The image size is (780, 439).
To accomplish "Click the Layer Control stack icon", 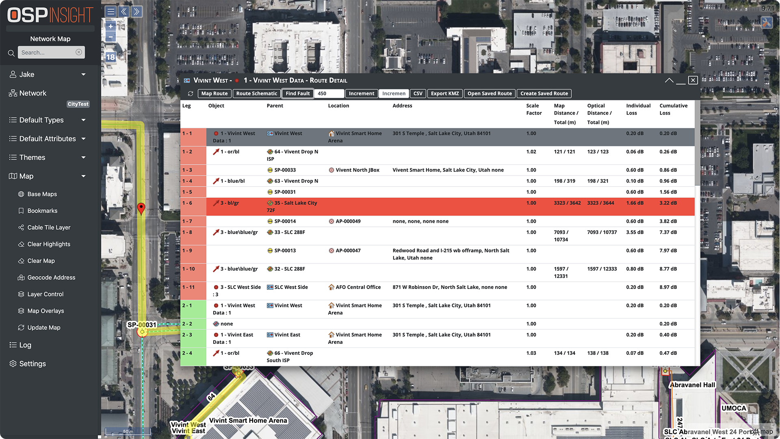I will [x=21, y=294].
